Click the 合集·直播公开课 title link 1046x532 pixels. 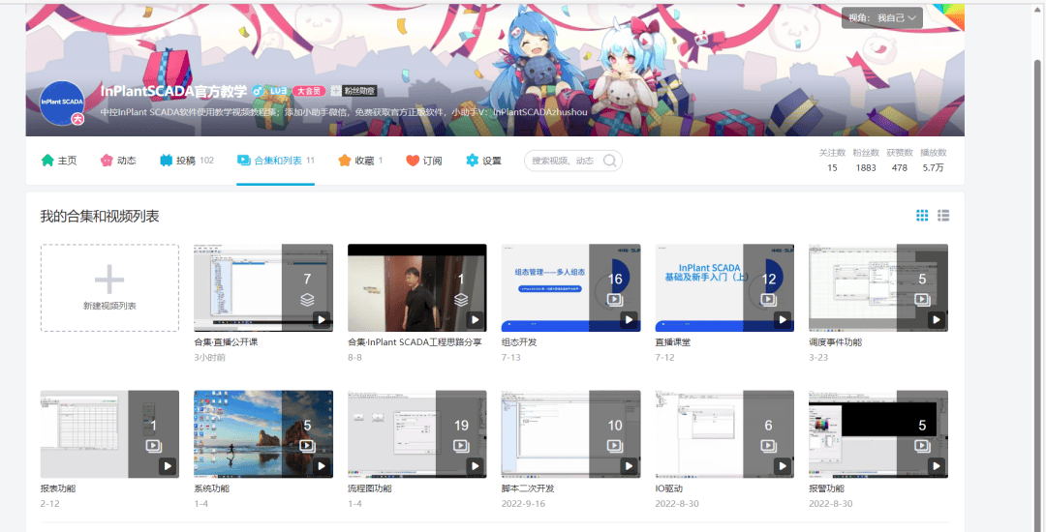pos(226,342)
